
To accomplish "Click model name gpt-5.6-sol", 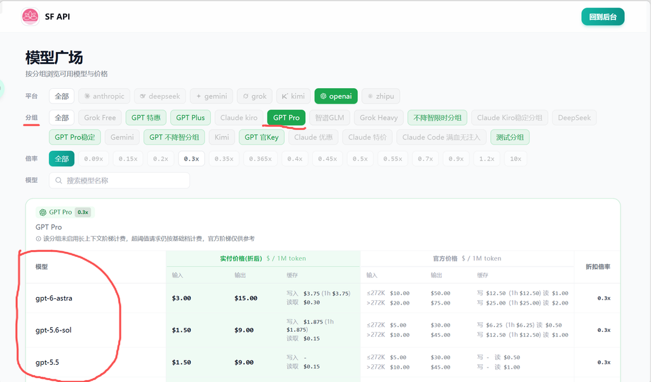I will [x=53, y=330].
